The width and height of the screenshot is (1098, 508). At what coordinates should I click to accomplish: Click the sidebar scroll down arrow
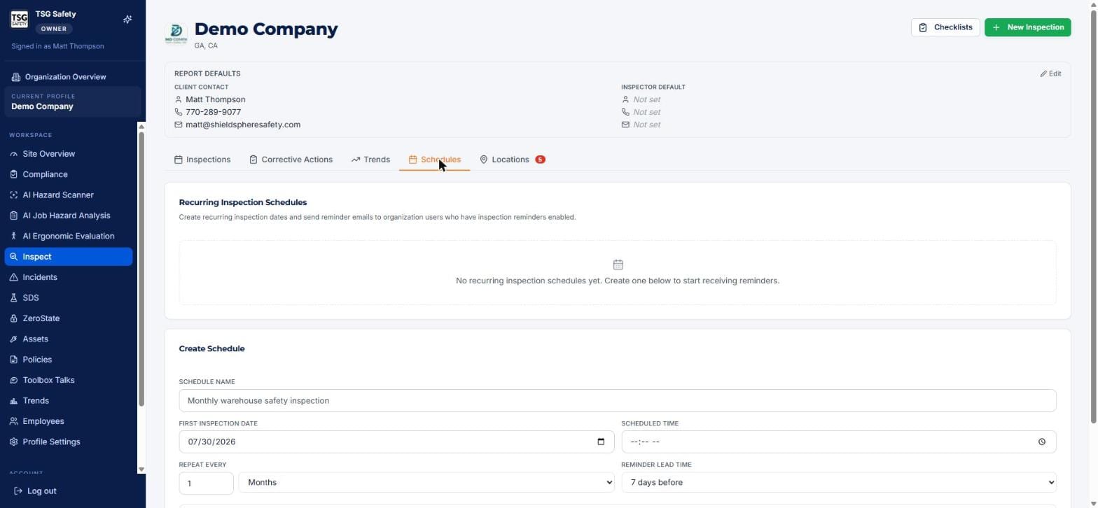(x=141, y=470)
